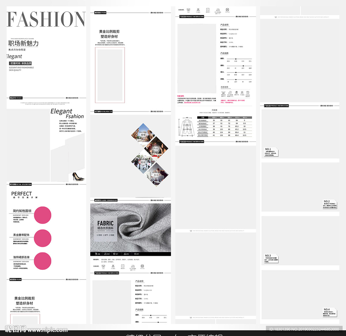Click the 弹力 elasticity slider handle

click(x=236, y=72)
